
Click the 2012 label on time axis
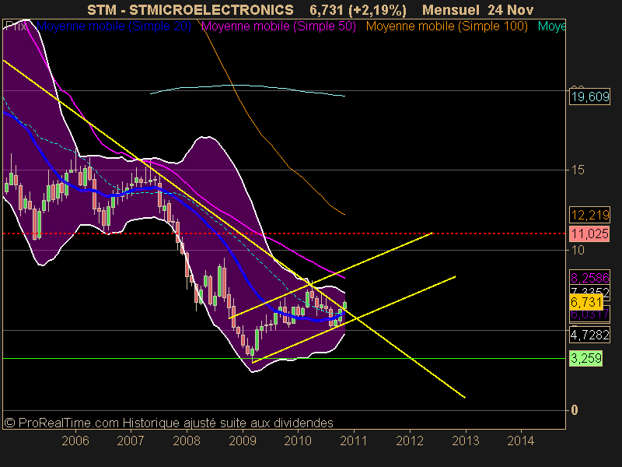[410, 441]
